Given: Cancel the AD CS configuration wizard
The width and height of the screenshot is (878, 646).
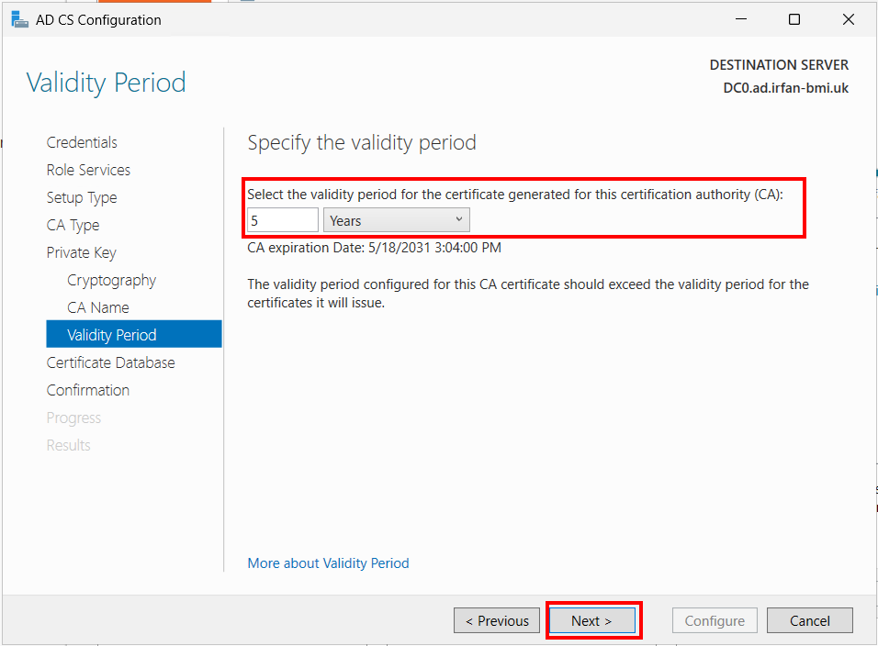Looking at the screenshot, I should tap(810, 621).
